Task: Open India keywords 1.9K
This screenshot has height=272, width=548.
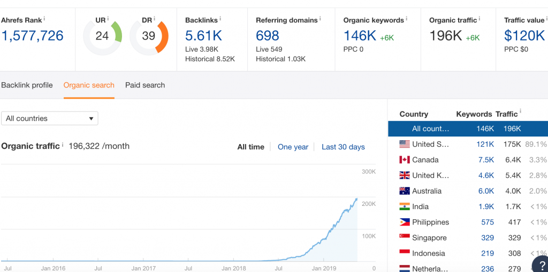Action: [x=486, y=206]
